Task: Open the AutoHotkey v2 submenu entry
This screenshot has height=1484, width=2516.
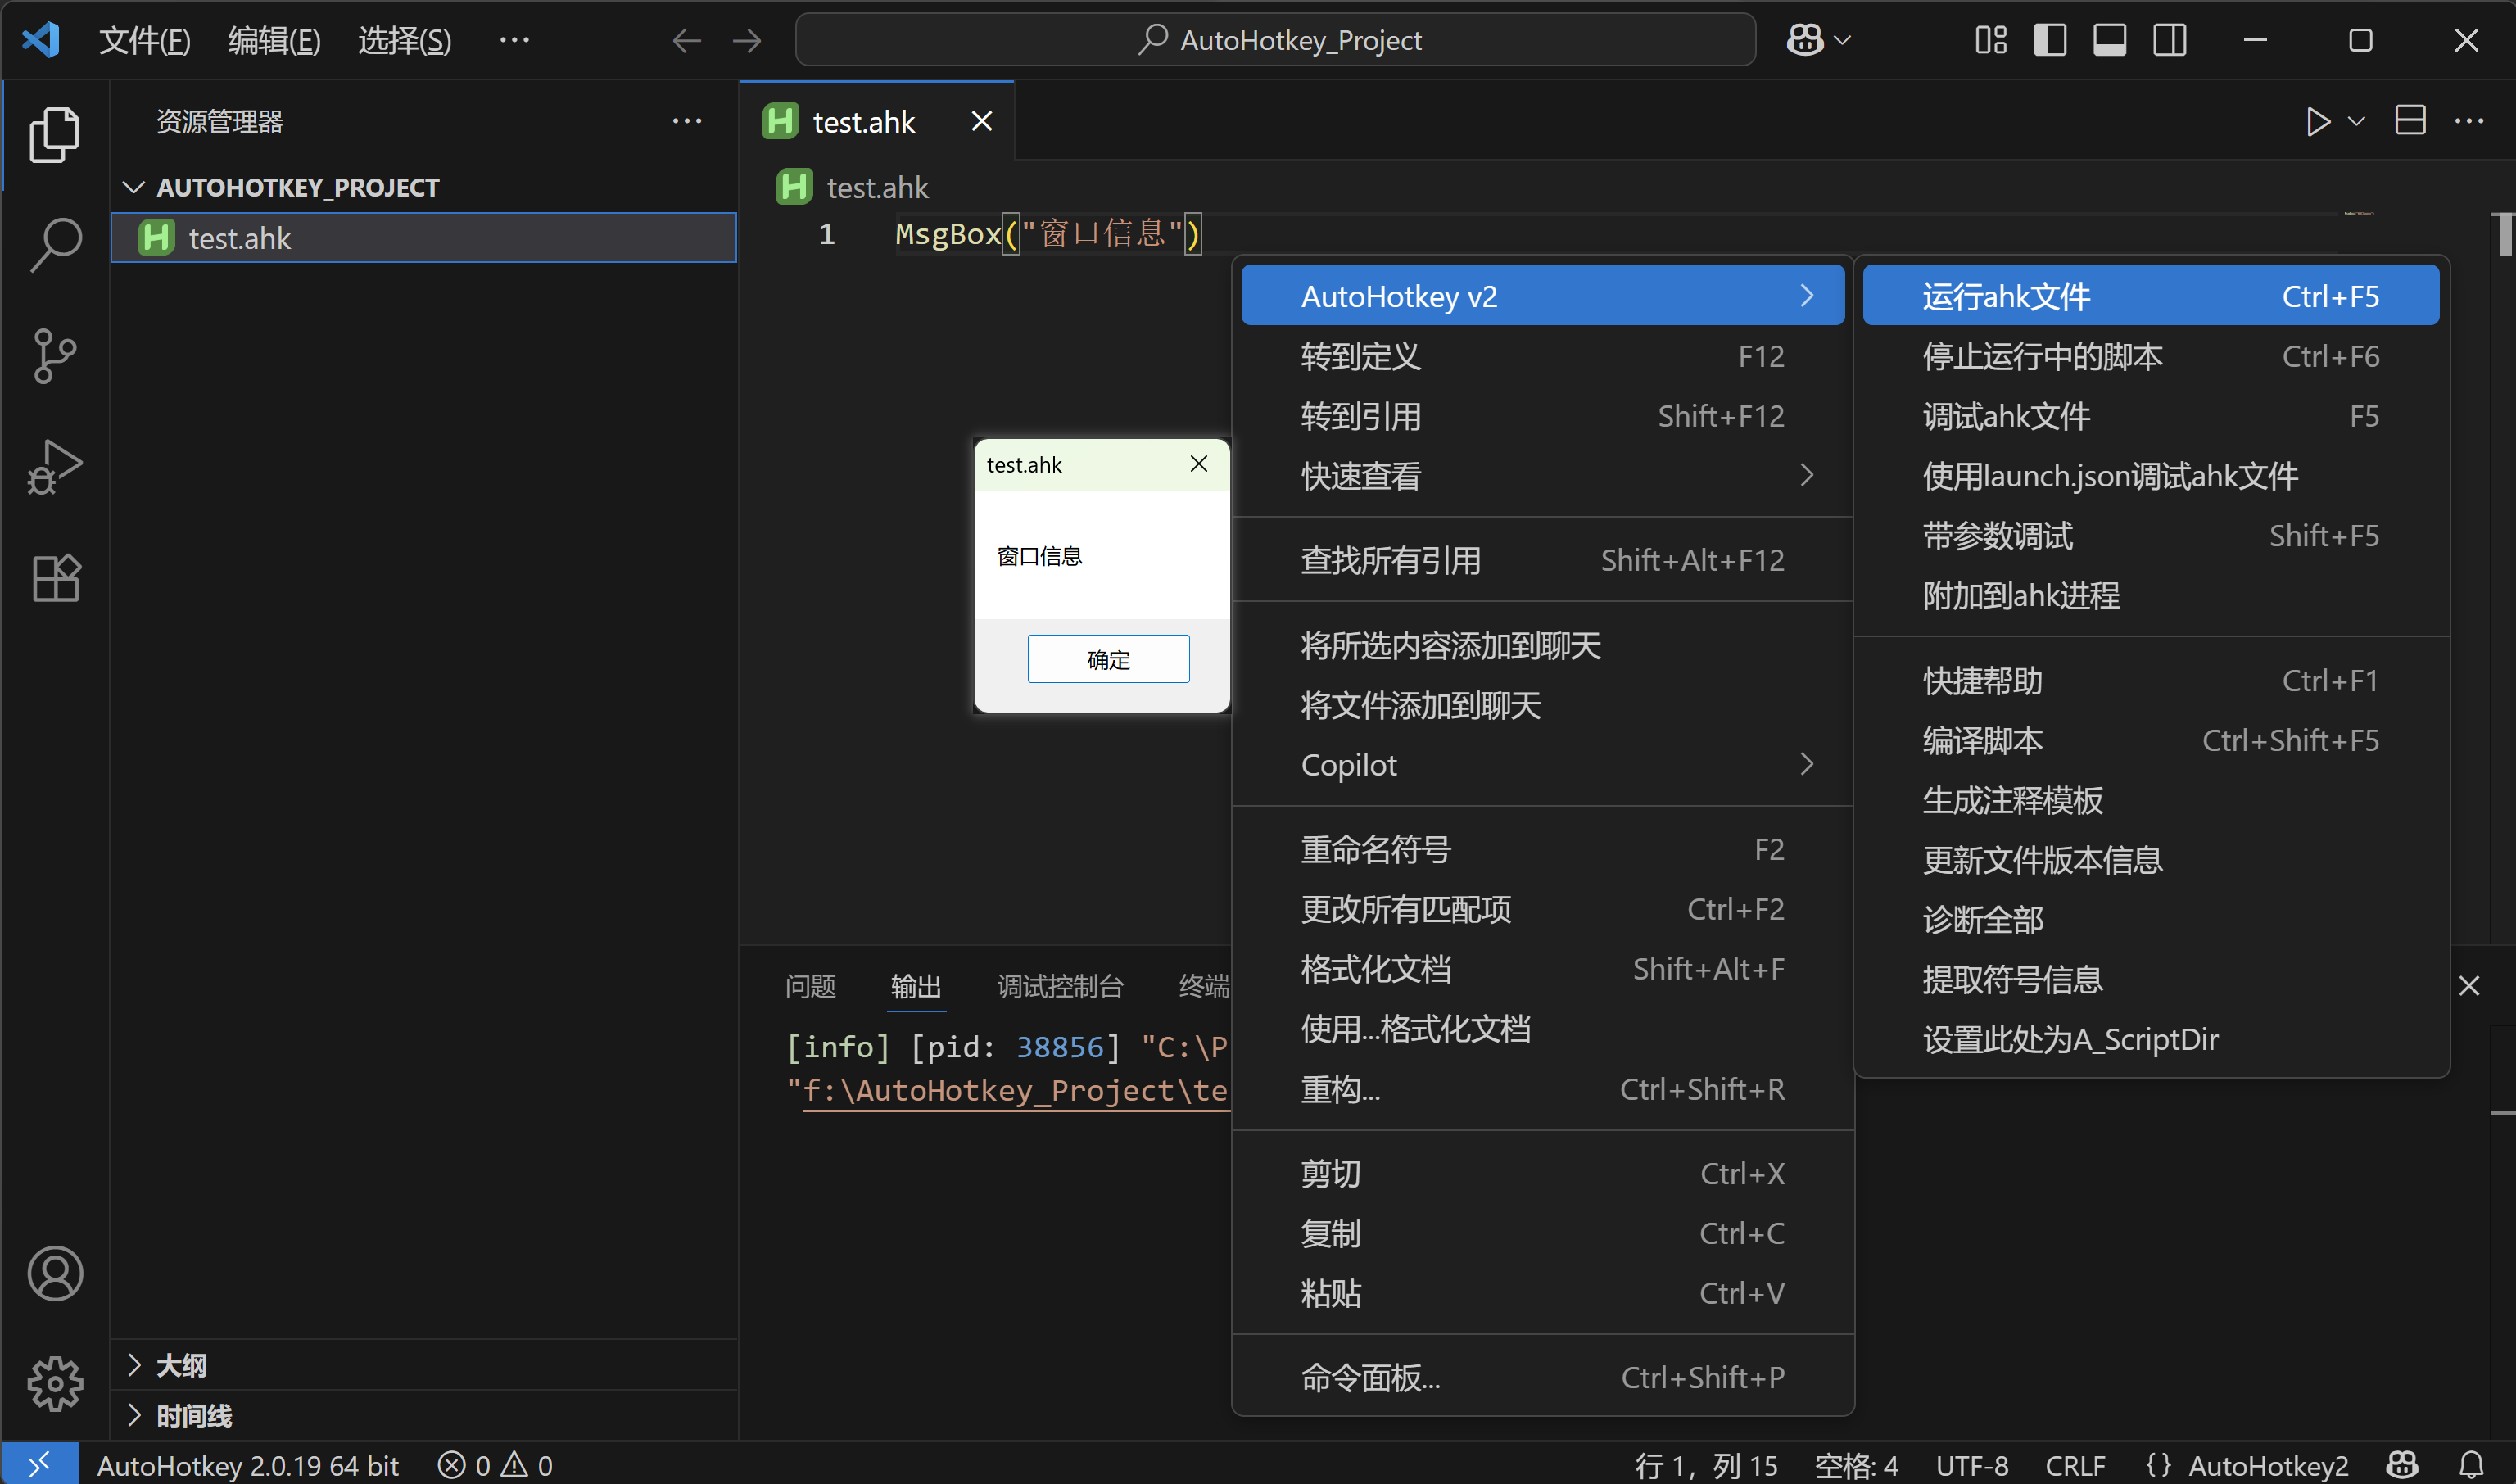Action: pyautogui.click(x=1542, y=296)
